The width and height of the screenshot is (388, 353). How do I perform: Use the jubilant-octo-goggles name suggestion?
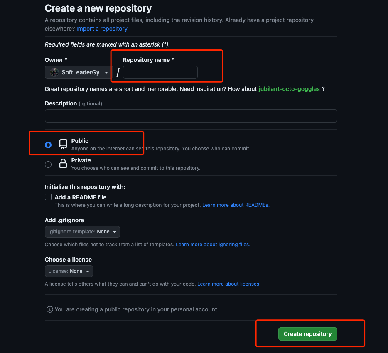coord(289,89)
